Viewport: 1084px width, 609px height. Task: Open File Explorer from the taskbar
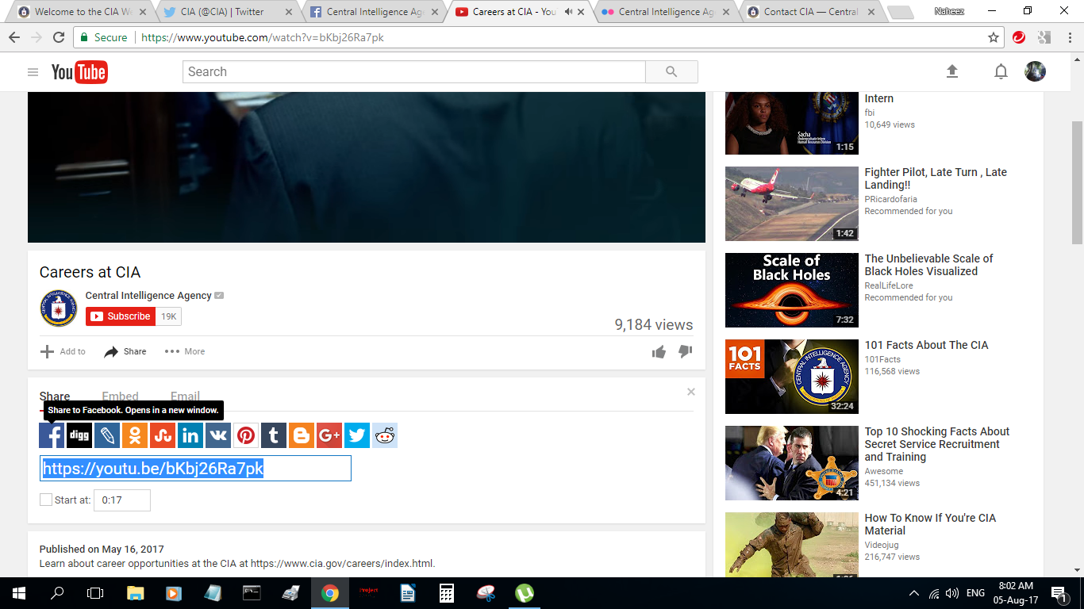(x=136, y=593)
